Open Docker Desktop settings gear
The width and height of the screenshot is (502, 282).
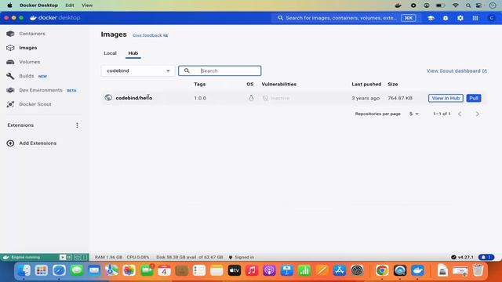(460, 18)
